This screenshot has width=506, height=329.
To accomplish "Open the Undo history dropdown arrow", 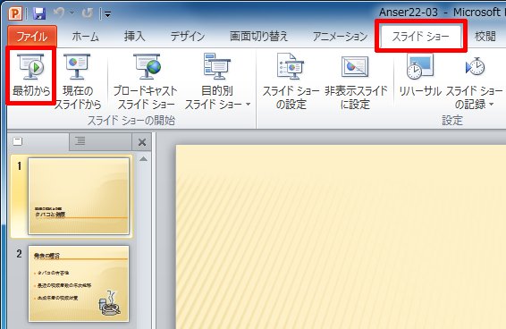I will (x=72, y=13).
